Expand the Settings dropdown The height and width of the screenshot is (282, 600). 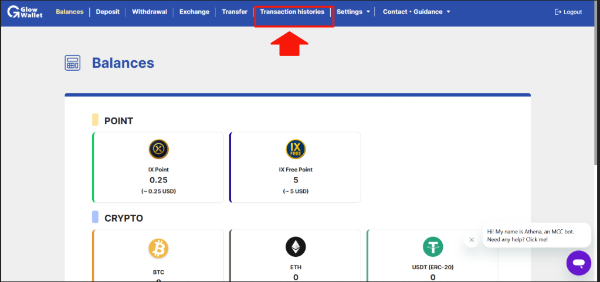353,12
